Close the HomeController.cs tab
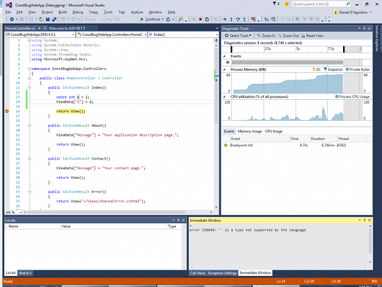Screen dimensions: 382x287 click(x=44, y=28)
